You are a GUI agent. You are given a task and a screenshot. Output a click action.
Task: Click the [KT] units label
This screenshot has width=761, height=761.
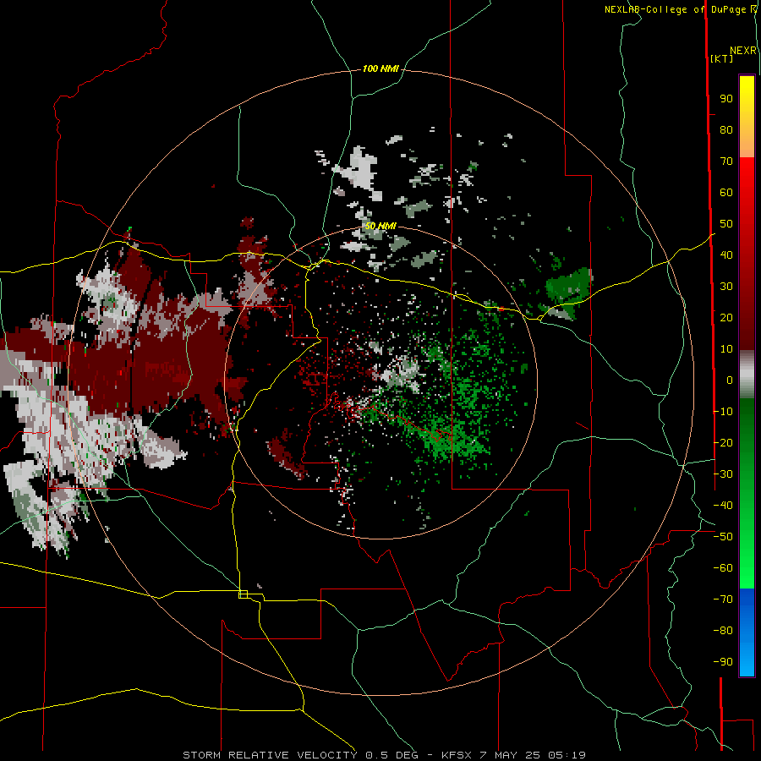click(722, 58)
